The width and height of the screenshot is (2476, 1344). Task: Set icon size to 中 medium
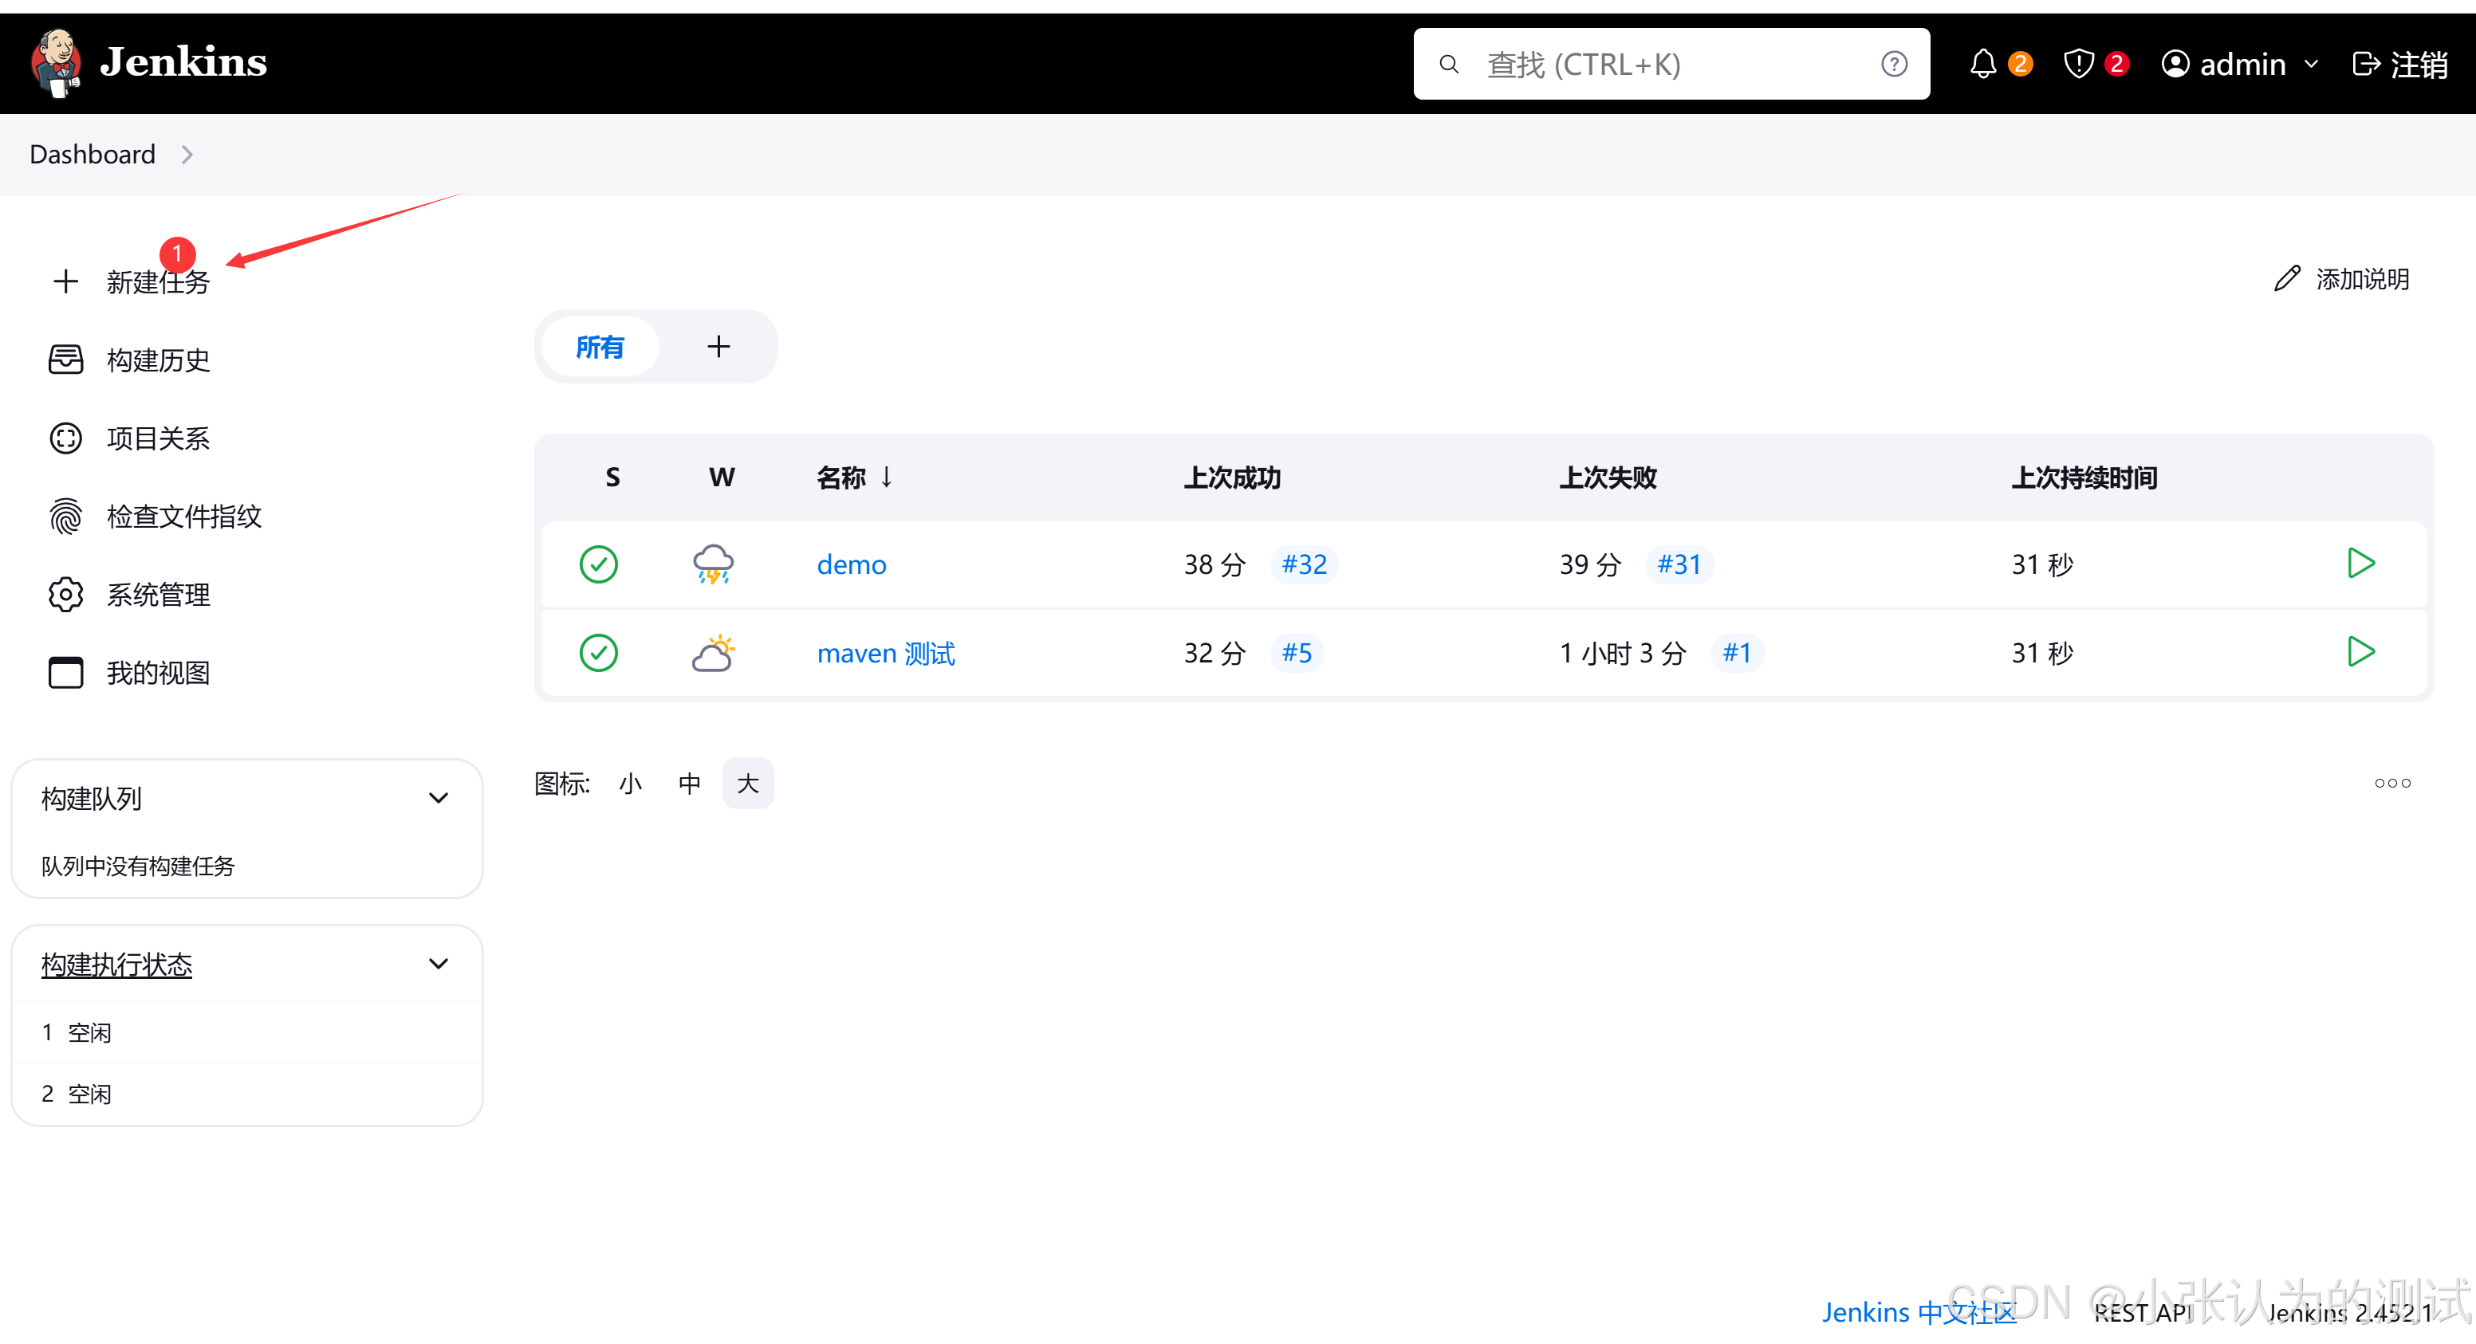[689, 784]
